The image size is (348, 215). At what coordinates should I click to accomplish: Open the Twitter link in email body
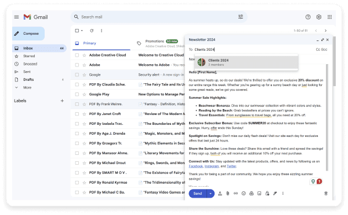coord(231,166)
